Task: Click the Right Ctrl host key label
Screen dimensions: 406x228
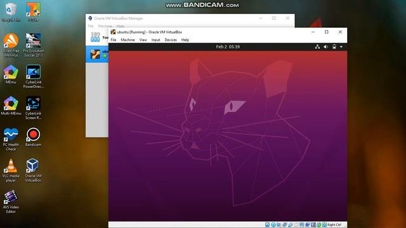Action: [x=334, y=225]
